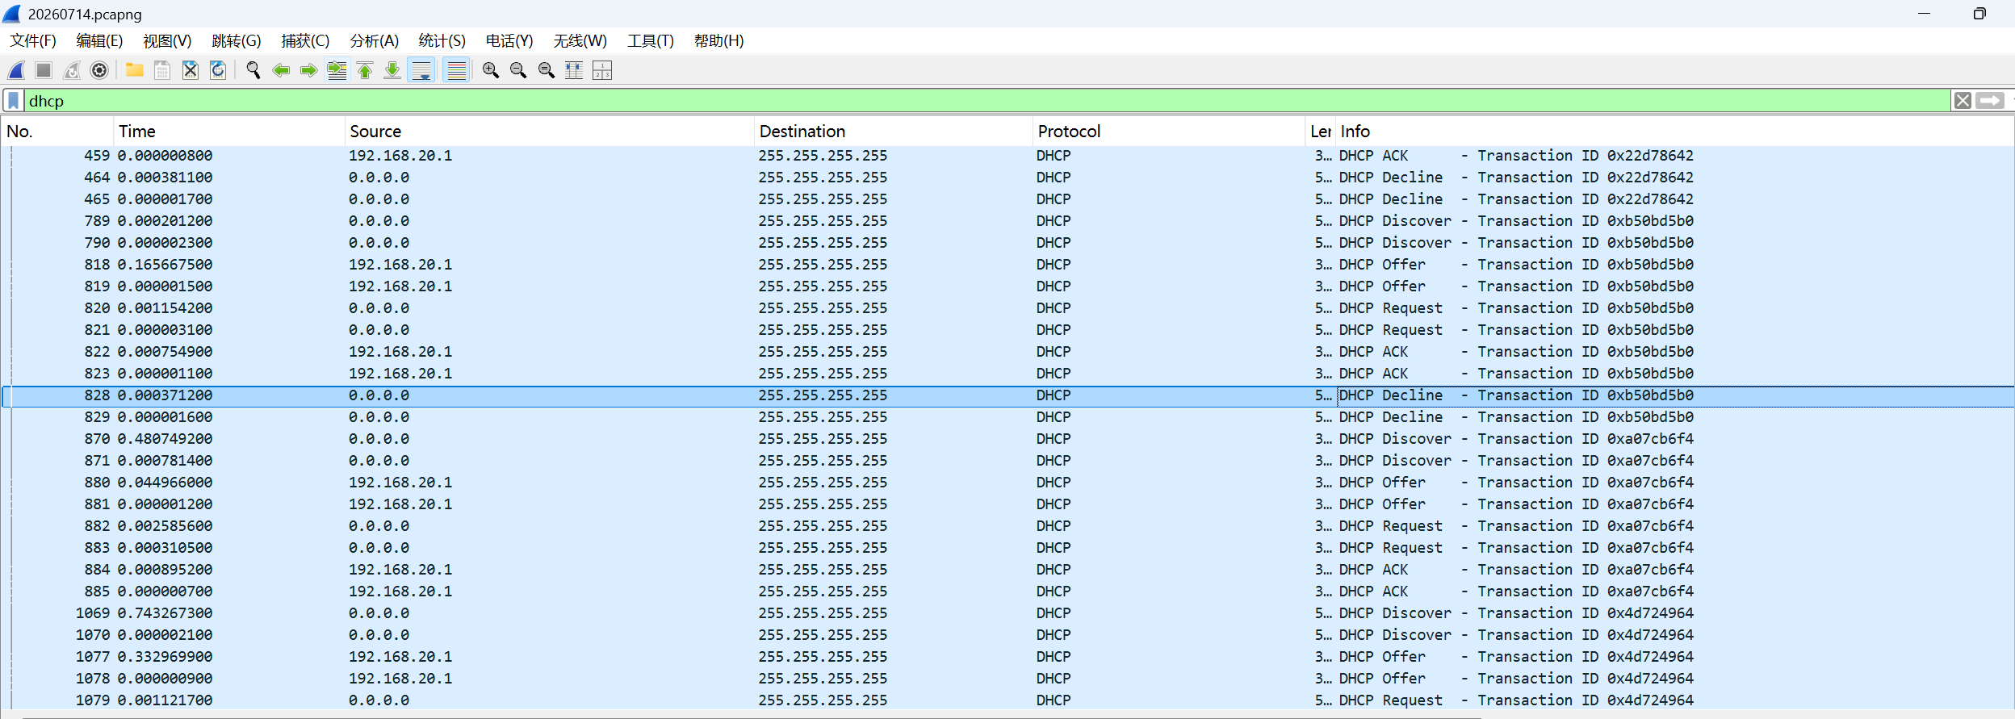Clear the dhcp display filter
This screenshot has width=2015, height=719.
(x=1963, y=101)
